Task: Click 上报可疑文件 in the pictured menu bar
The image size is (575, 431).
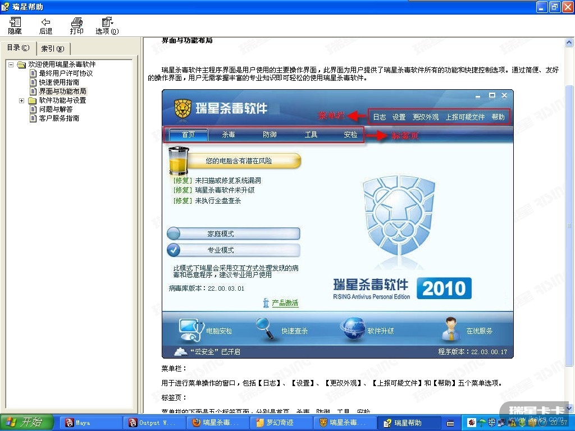Action: (465, 117)
